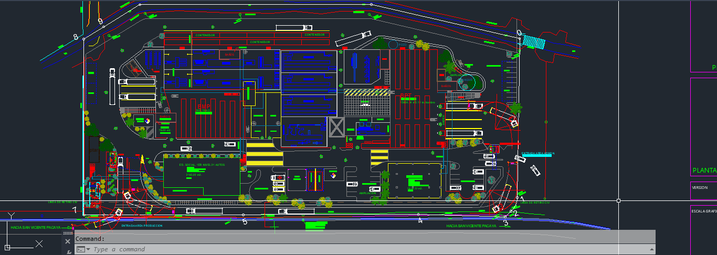The image size is (717, 255).
Task: Open the recent commands dropdown arrow
Action: [88, 249]
